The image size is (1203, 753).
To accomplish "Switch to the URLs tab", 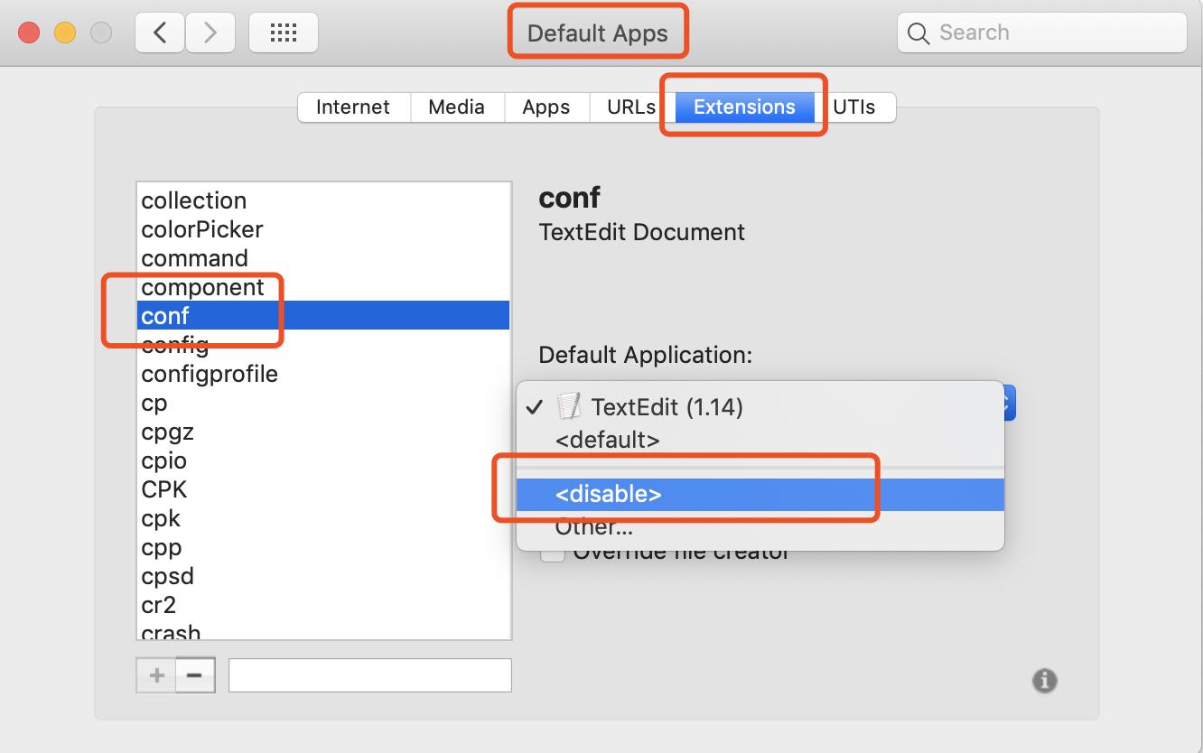I will click(x=631, y=107).
